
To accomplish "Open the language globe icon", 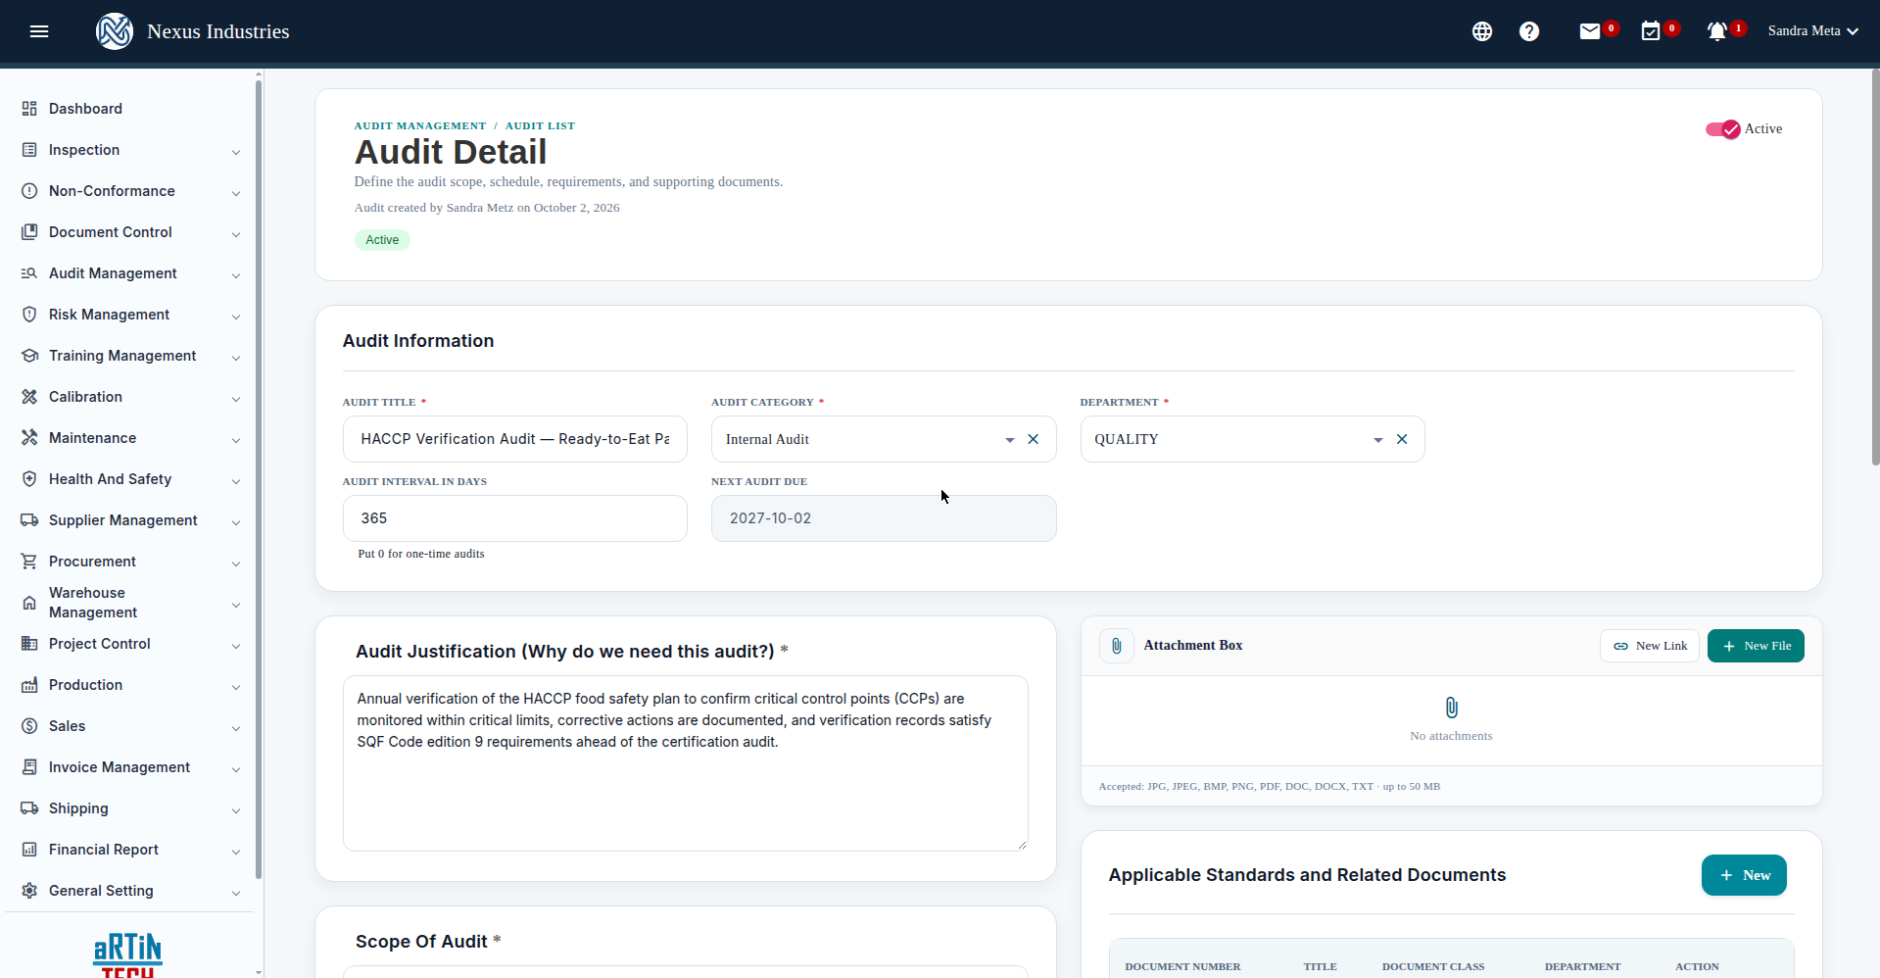I will [x=1482, y=31].
